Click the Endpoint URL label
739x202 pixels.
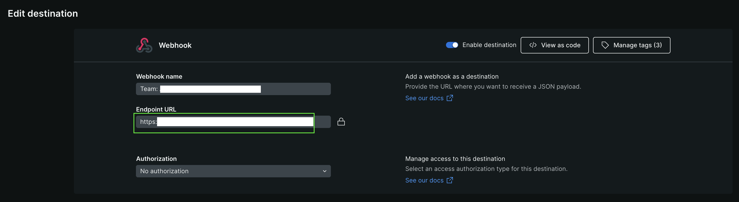[156, 109]
